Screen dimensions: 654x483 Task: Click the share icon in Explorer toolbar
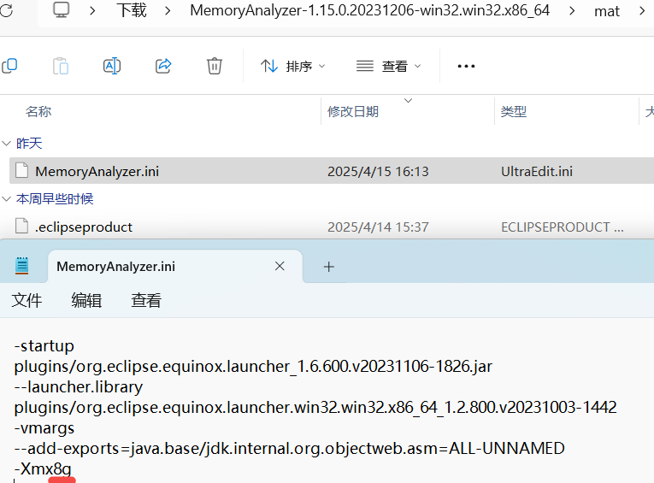163,66
